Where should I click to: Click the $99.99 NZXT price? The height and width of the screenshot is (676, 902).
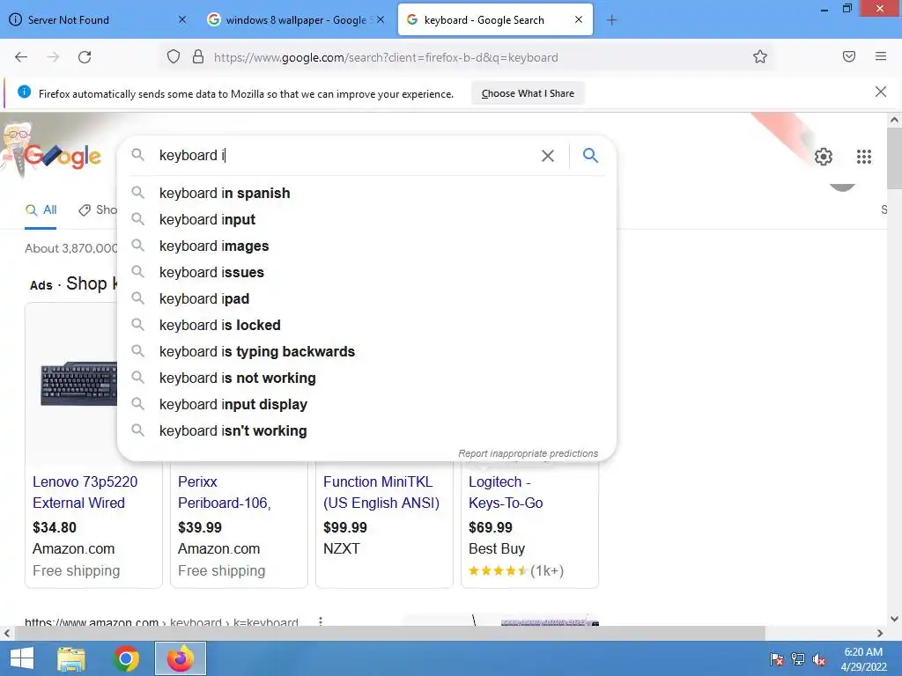[x=345, y=528]
